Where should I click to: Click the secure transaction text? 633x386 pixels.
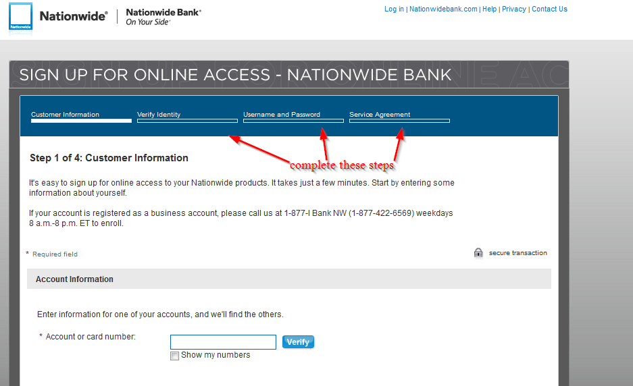click(518, 253)
